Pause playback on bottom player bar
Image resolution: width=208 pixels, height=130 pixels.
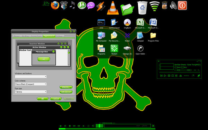[x=65, y=126]
